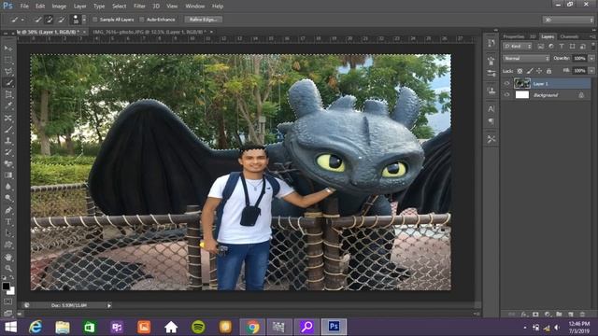598x336 pixels.
Task: Select the Rectangular Marquee tool
Action: 8,60
